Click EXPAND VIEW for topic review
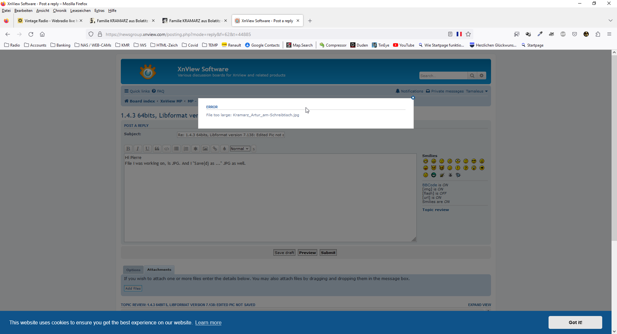The height and width of the screenshot is (334, 617). [x=479, y=305]
